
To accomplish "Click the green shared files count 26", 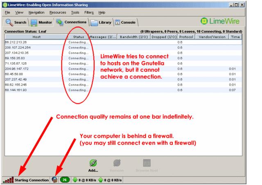I will pyautogui.click(x=65, y=180).
